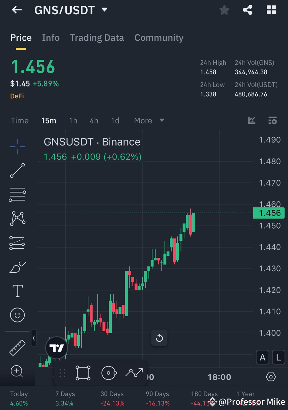Select the XABCD pattern tool
The image size is (288, 410).
[17, 218]
